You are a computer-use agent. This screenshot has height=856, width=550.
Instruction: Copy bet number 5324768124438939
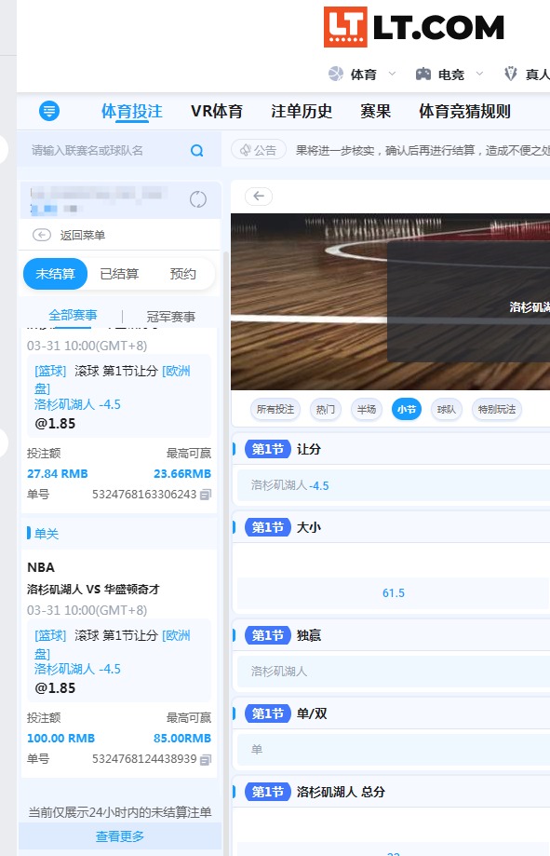205,759
